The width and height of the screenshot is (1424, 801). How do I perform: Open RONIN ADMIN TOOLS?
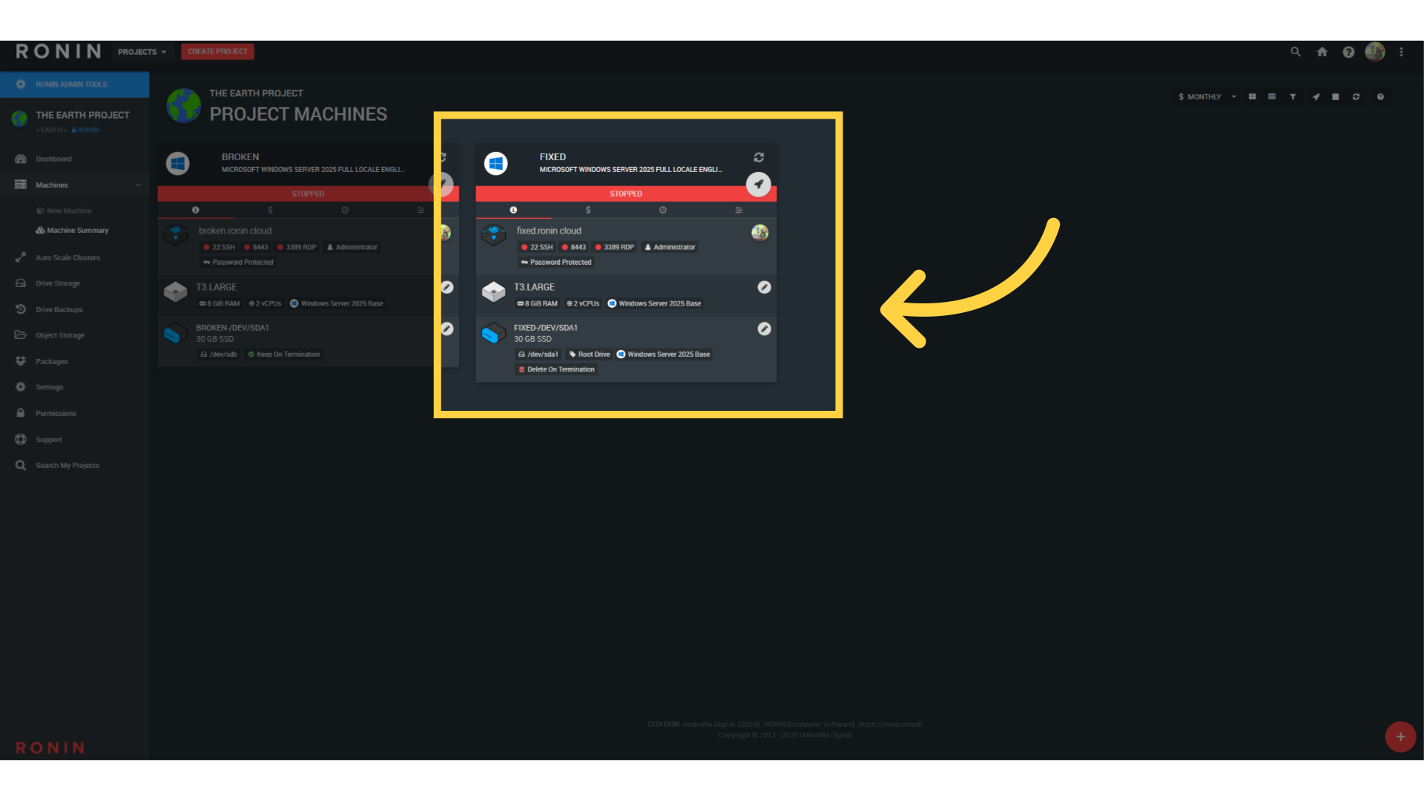tap(74, 85)
